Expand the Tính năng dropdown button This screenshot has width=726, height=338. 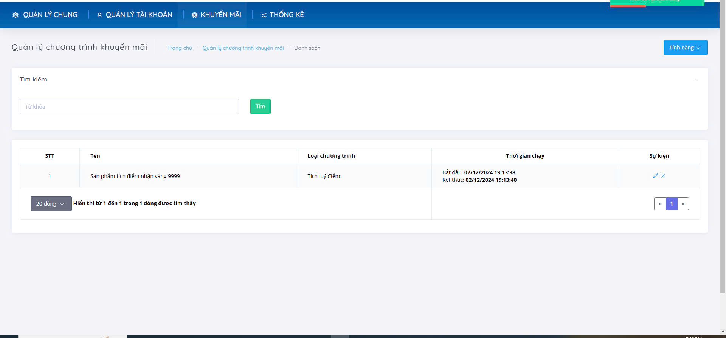point(686,48)
